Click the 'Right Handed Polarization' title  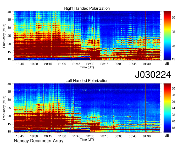87,8
